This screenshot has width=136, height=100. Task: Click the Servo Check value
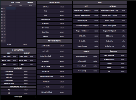click(62, 66)
